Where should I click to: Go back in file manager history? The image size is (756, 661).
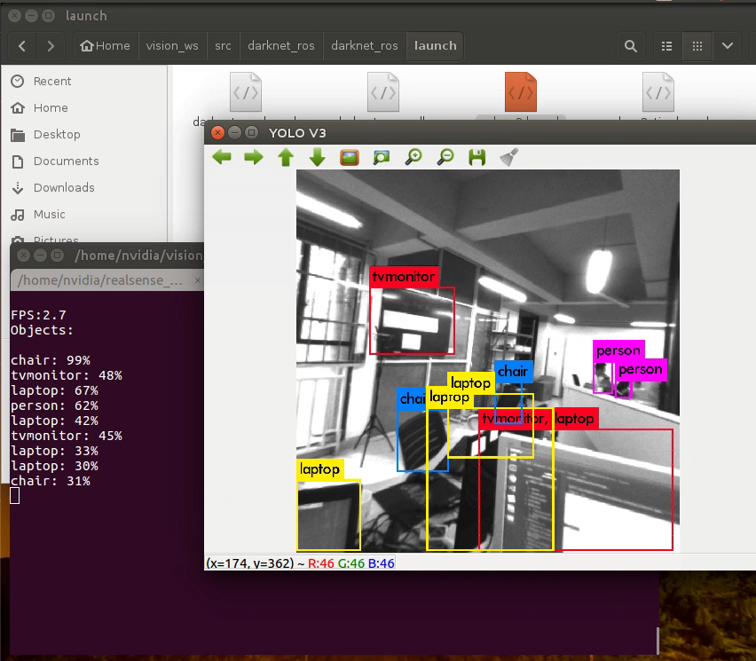[22, 46]
